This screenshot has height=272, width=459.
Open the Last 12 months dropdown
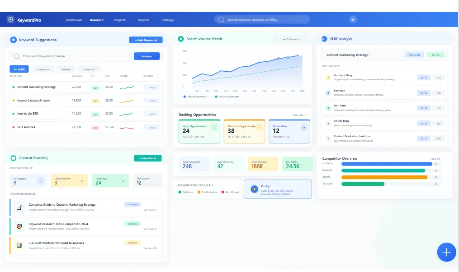tap(289, 39)
